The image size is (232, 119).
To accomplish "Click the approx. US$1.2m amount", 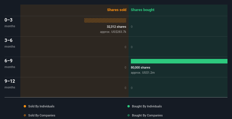I will (143, 73).
